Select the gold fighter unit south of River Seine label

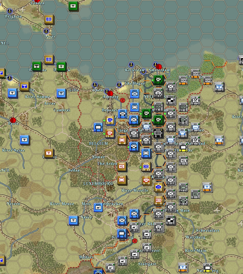pyautogui.click(x=49, y=154)
